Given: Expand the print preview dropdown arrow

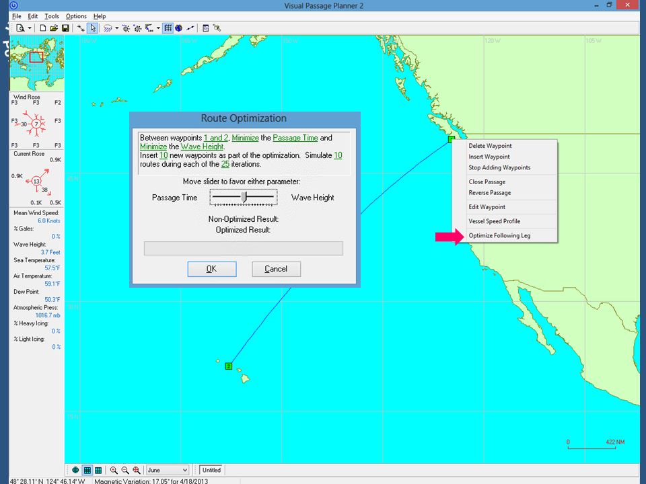Looking at the screenshot, I should [30, 28].
